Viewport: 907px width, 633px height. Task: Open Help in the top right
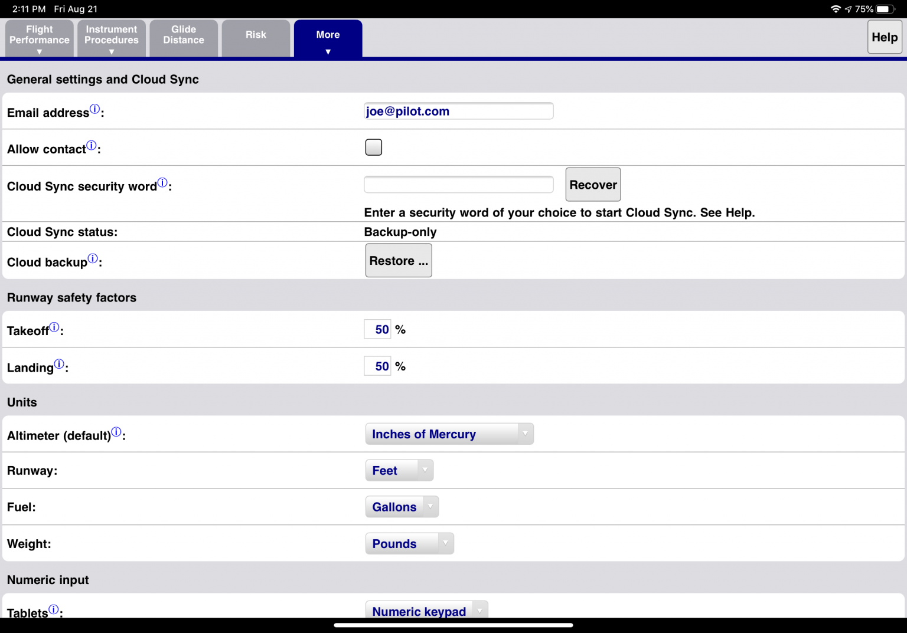pos(884,37)
